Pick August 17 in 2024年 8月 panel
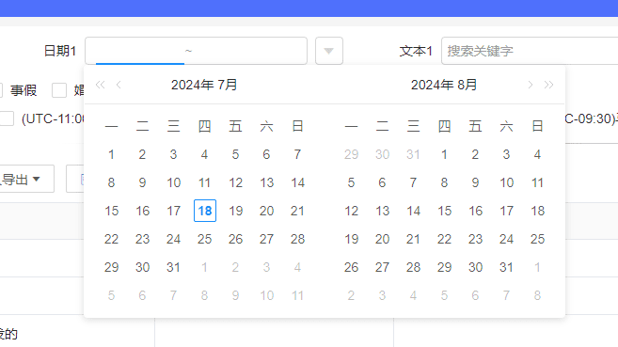 tap(506, 211)
